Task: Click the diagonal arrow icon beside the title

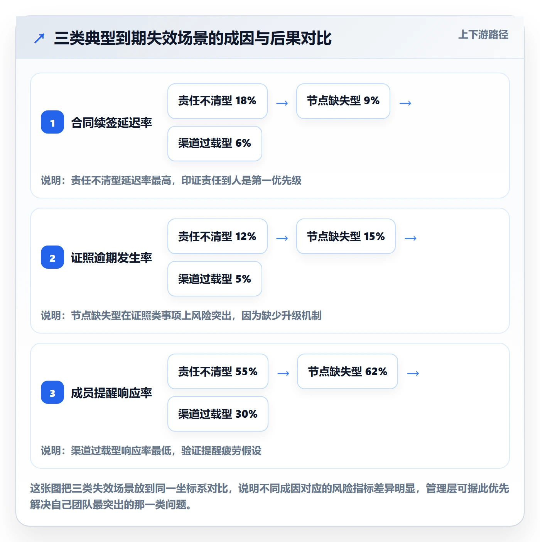Action: (39, 38)
